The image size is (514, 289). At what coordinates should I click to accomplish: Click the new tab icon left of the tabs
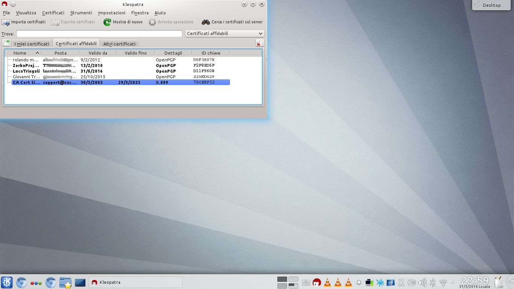coord(6,43)
